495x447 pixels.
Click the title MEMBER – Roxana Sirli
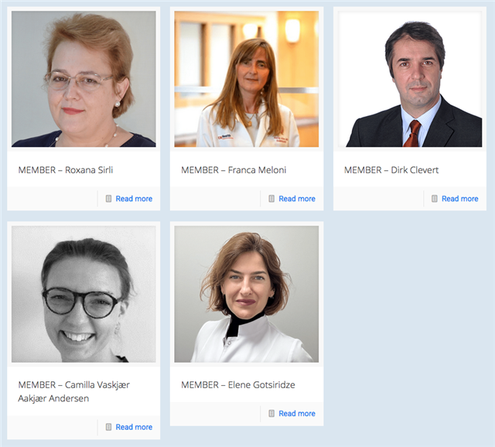pos(65,170)
